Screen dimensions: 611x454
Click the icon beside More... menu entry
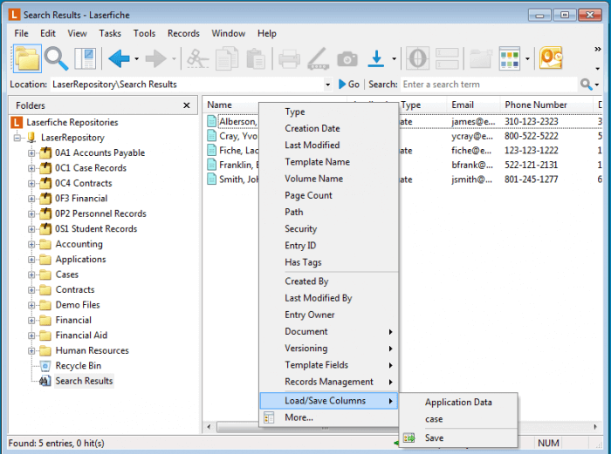tap(269, 417)
